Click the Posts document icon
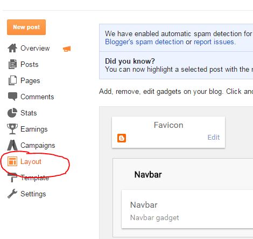This screenshot has height=239, width=253. click(x=12, y=64)
